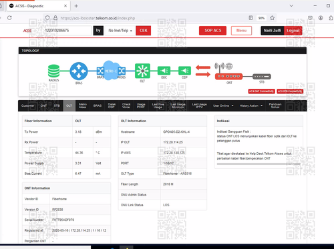334x249 pixels.
Task: Close the ACSIS - Diagnostic tab
Action: (65, 6)
